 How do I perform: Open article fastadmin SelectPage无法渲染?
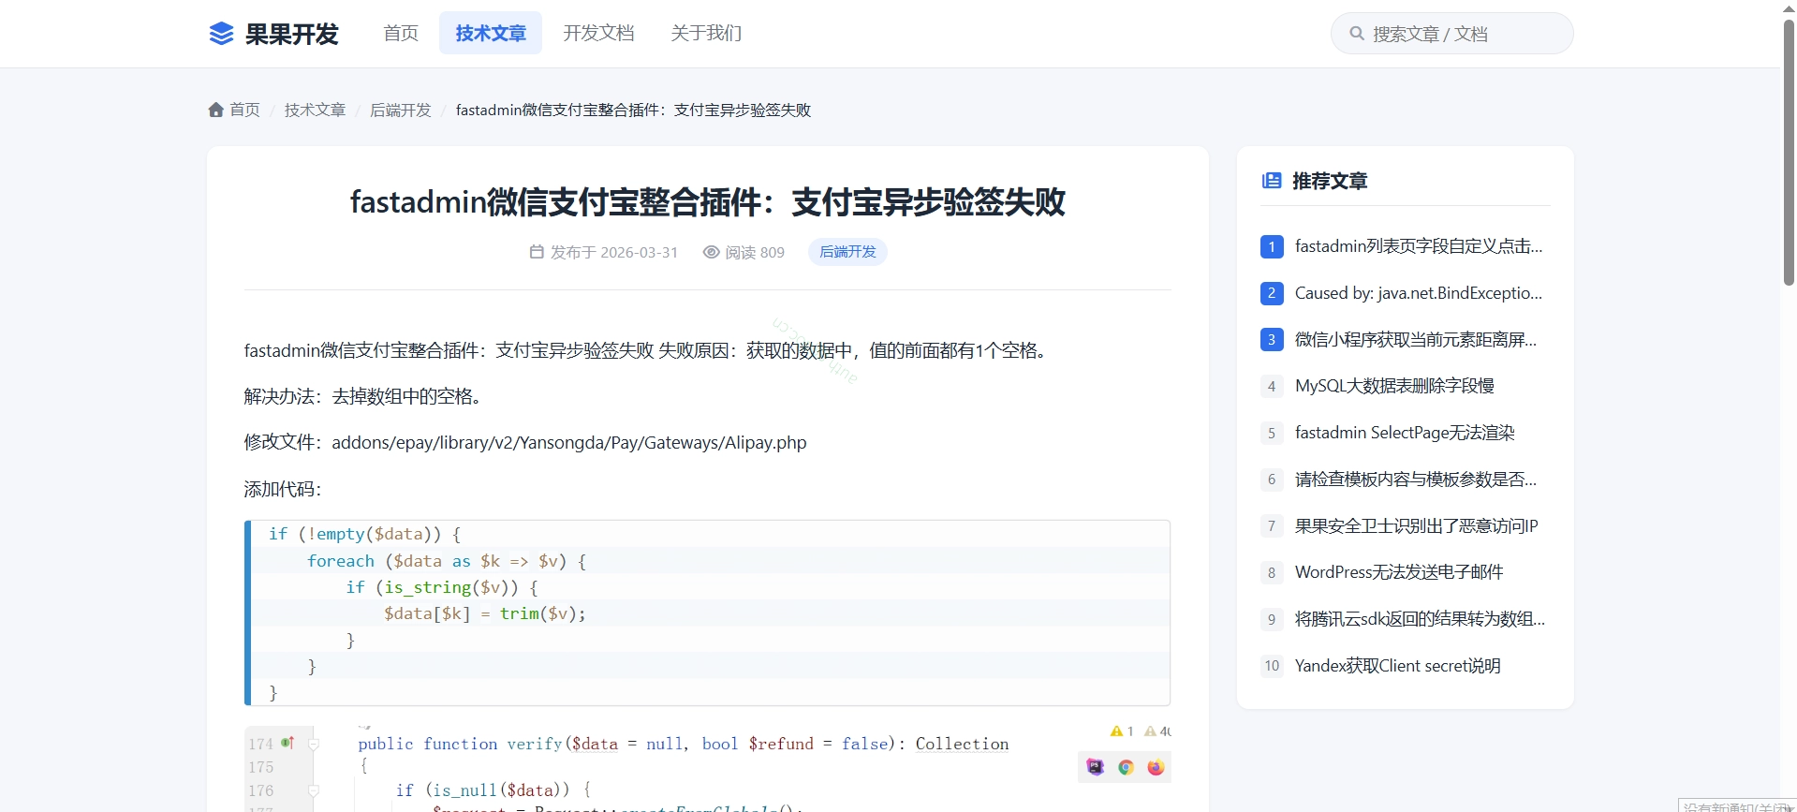point(1405,433)
